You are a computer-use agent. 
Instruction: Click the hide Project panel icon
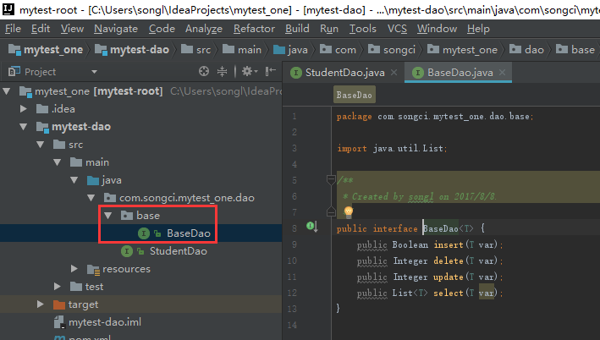tap(271, 71)
